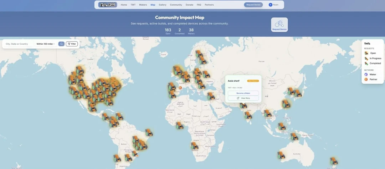Click View Story in the popup
Viewport: 385px width, 169px height.
[243, 98]
